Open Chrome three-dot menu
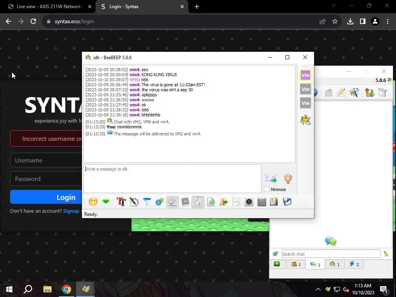396x297 pixels. click(x=387, y=22)
